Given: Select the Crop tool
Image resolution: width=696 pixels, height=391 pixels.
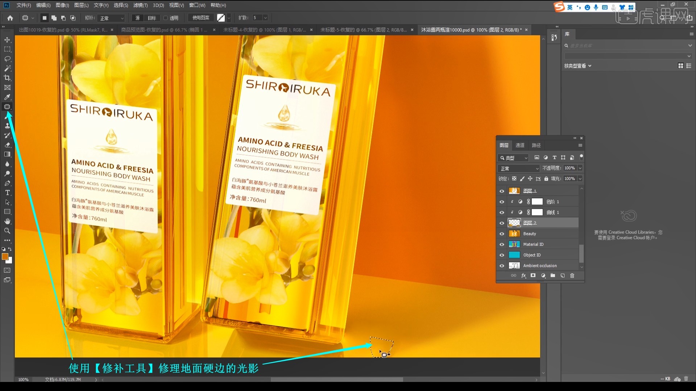Looking at the screenshot, I should point(7,78).
